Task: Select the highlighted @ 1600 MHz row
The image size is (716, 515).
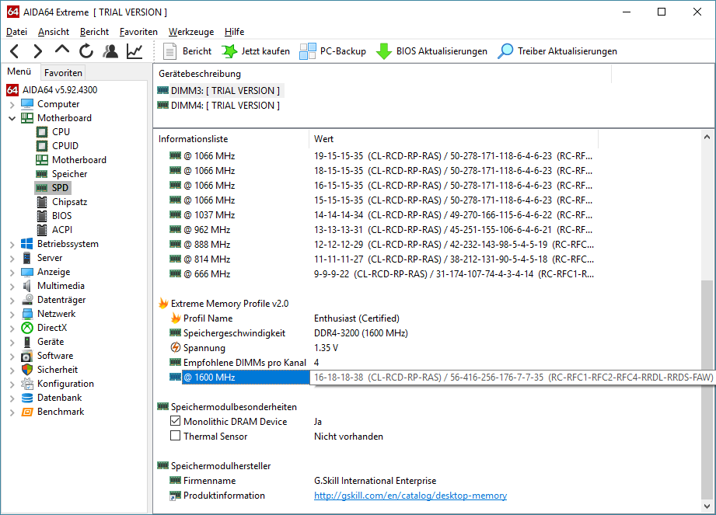Action: (246, 378)
